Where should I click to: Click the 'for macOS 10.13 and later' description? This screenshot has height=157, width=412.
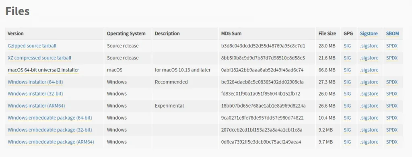pyautogui.click(x=183, y=70)
